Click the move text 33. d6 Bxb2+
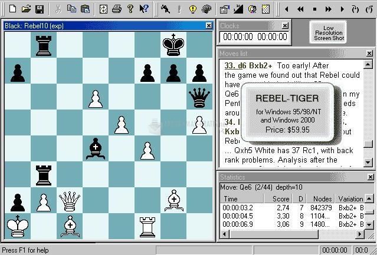Image resolution: width=377 pixels, height=255 pixels. pyautogui.click(x=248, y=65)
